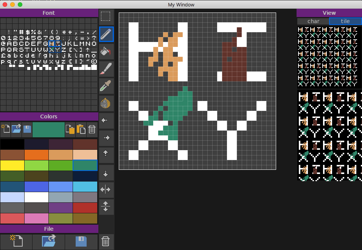Pick the paintbrush tool

[106, 69]
